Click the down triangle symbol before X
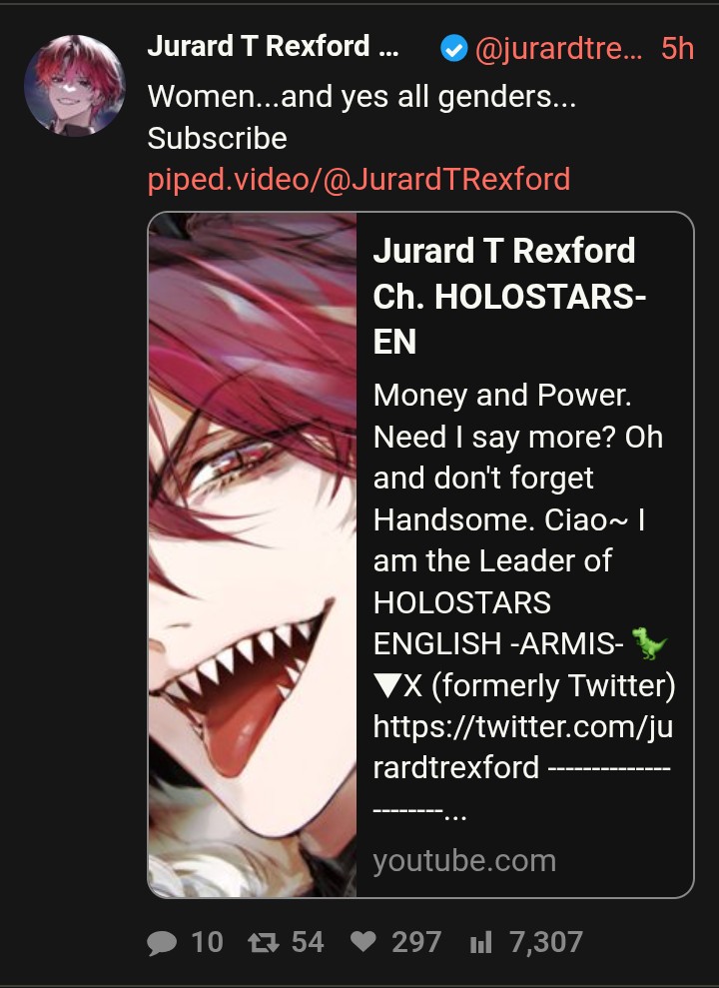The width and height of the screenshot is (719, 988). tap(386, 685)
